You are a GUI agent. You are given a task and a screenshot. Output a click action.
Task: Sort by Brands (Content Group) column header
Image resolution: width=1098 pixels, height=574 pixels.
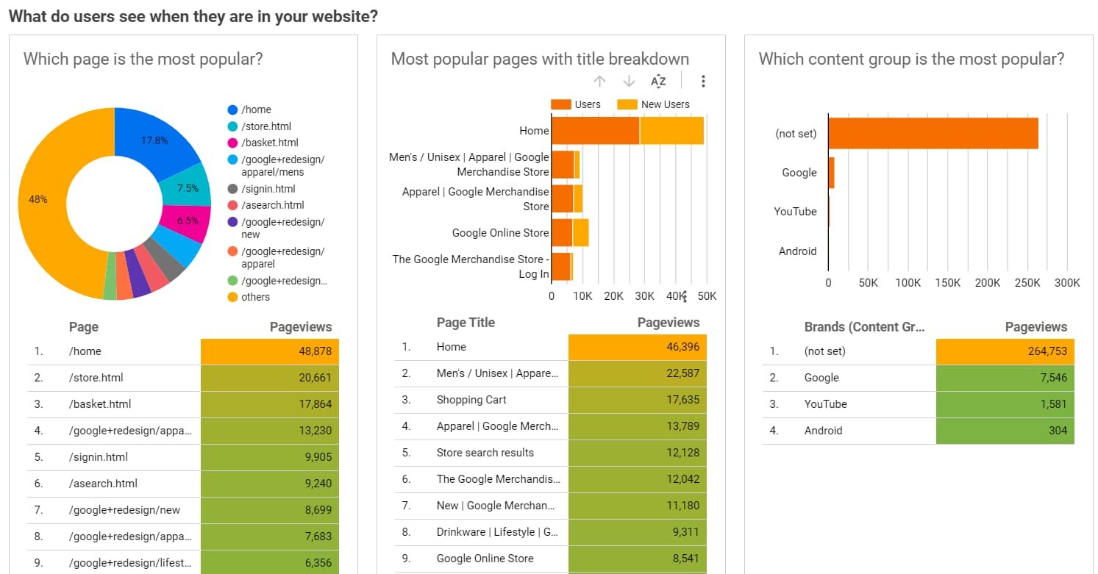coord(864,327)
